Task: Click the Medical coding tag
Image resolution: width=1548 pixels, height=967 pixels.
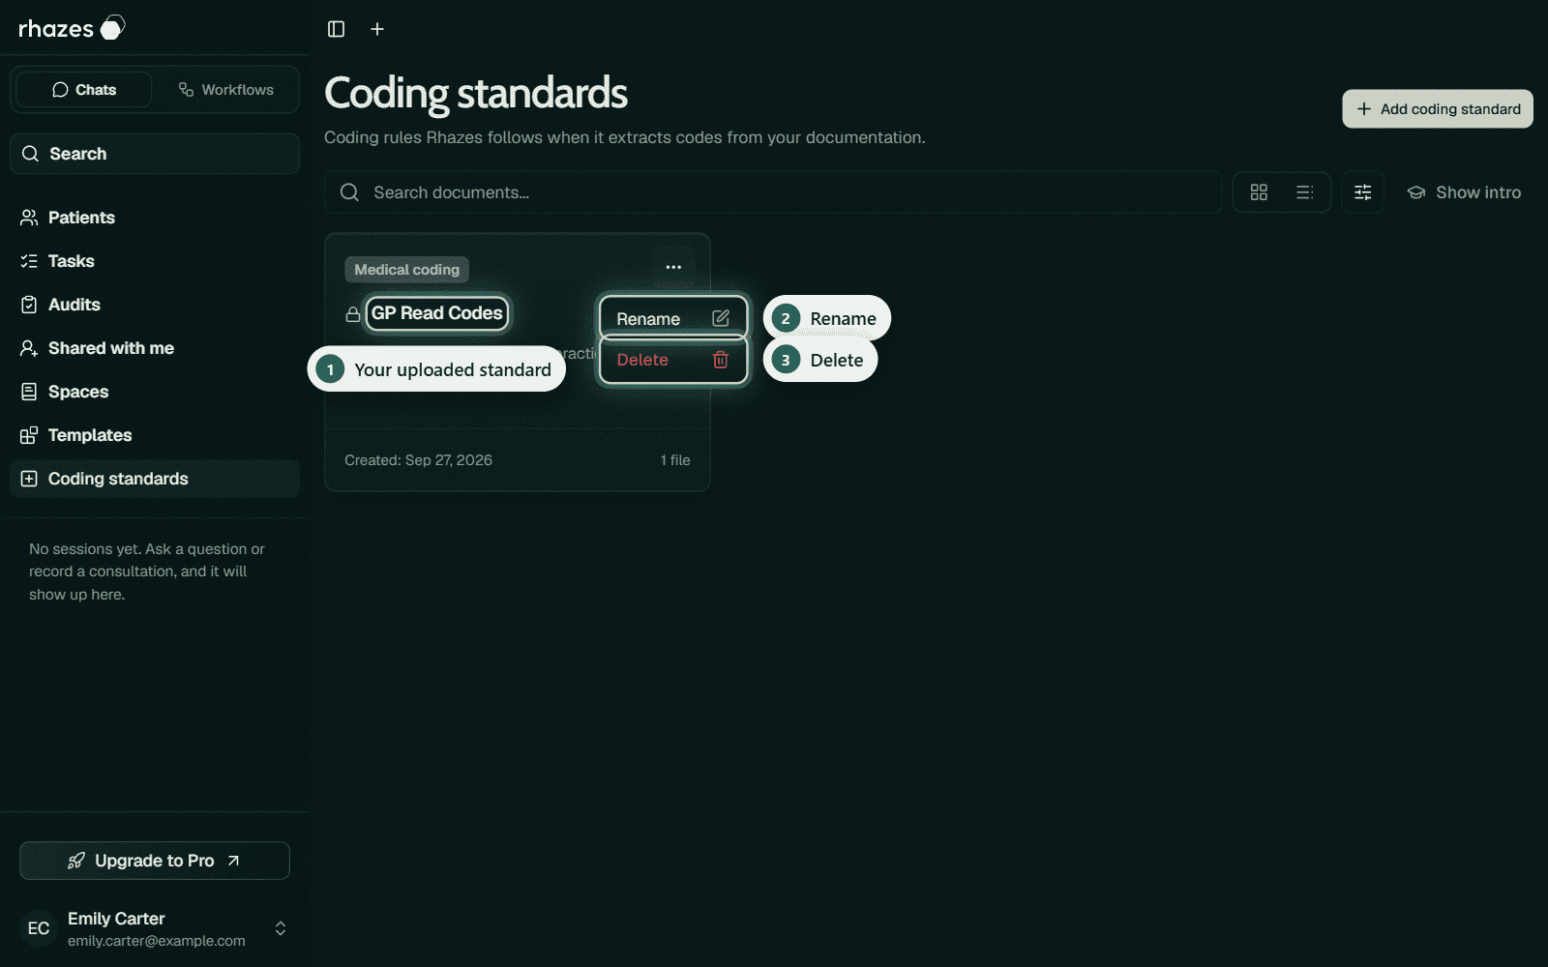Action: click(407, 270)
